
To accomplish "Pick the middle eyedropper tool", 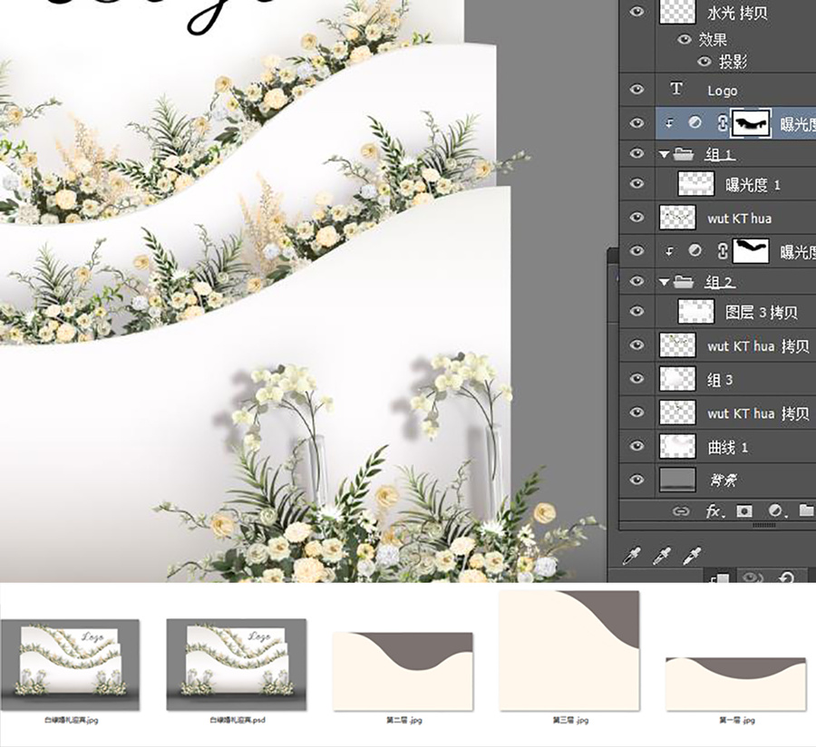I will tap(662, 556).
